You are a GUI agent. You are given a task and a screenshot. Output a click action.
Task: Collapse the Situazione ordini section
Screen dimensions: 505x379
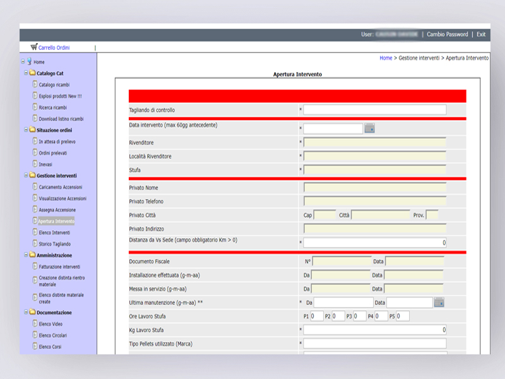25,130
